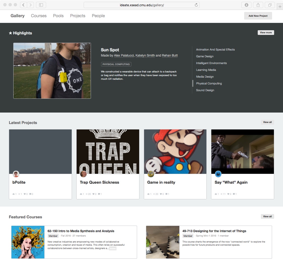Select Animation And Special Effects category
283x260 pixels.
pos(215,49)
